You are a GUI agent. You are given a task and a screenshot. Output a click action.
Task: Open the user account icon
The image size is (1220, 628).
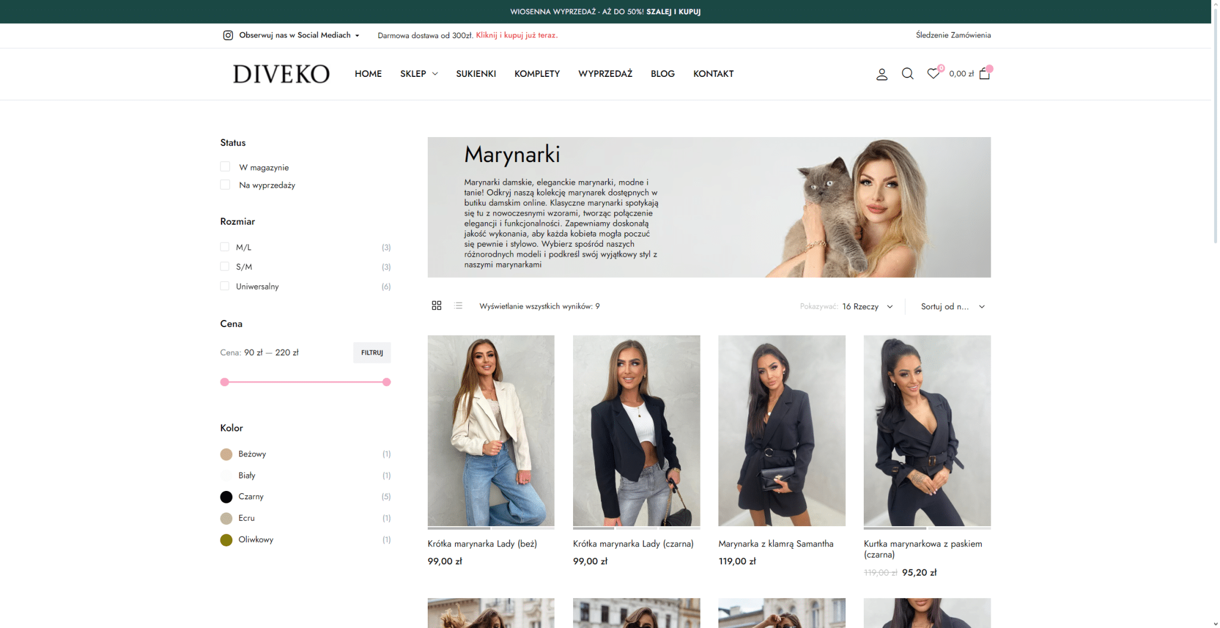click(882, 74)
